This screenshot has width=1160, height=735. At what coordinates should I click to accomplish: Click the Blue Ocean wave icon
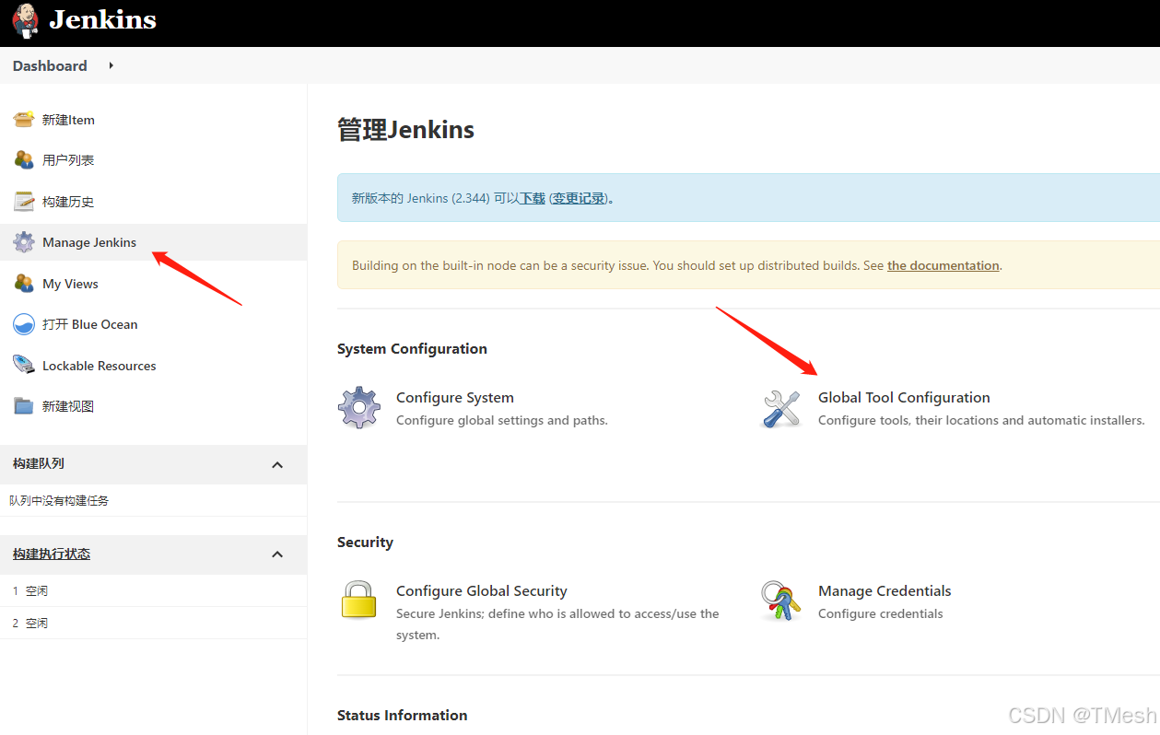click(x=24, y=324)
